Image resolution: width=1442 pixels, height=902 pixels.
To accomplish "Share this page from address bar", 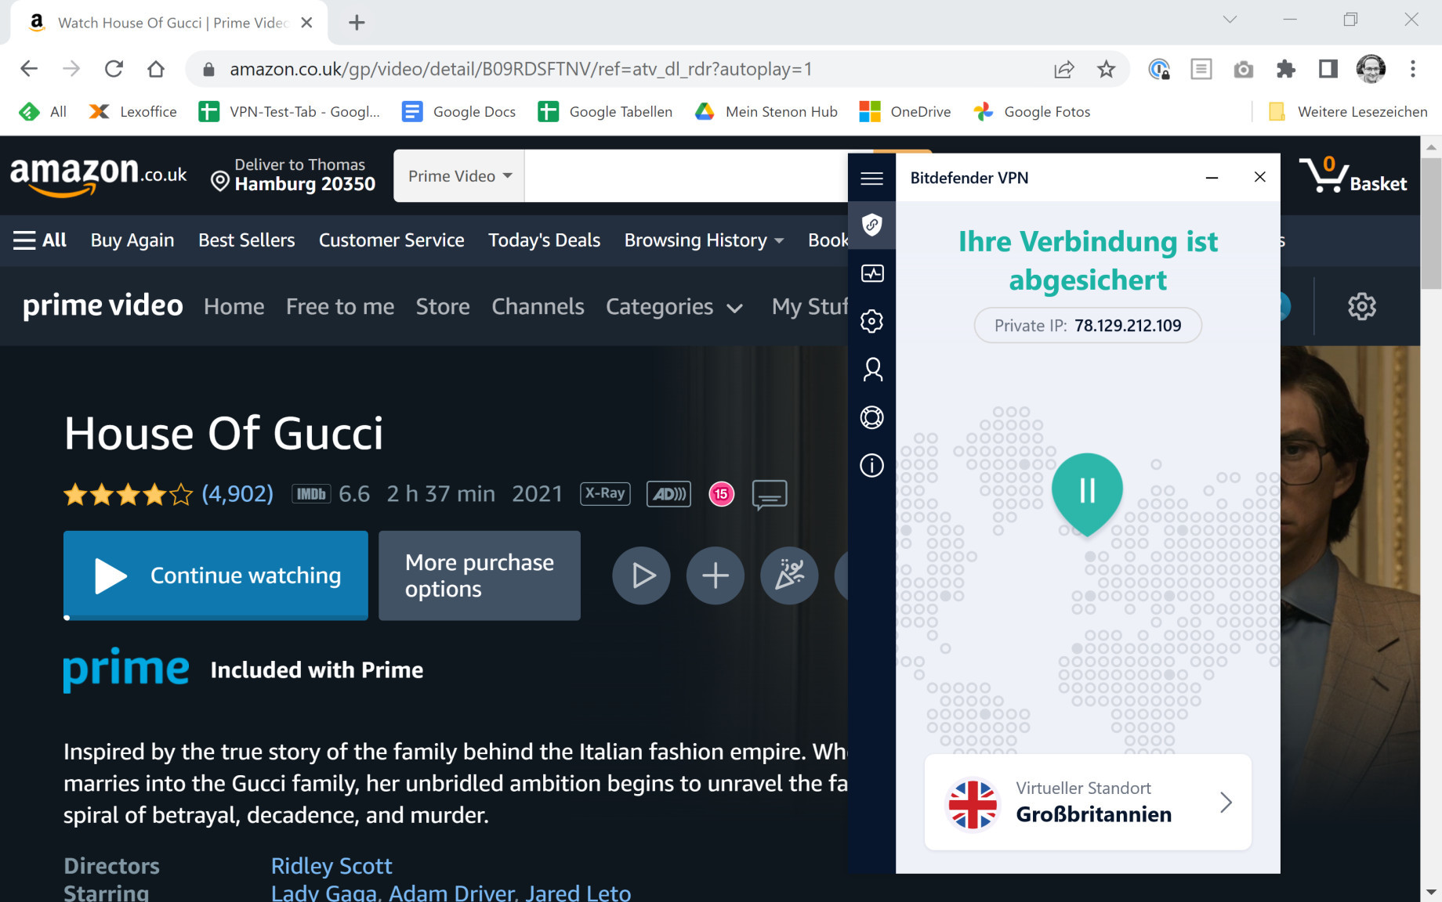I will (1063, 70).
